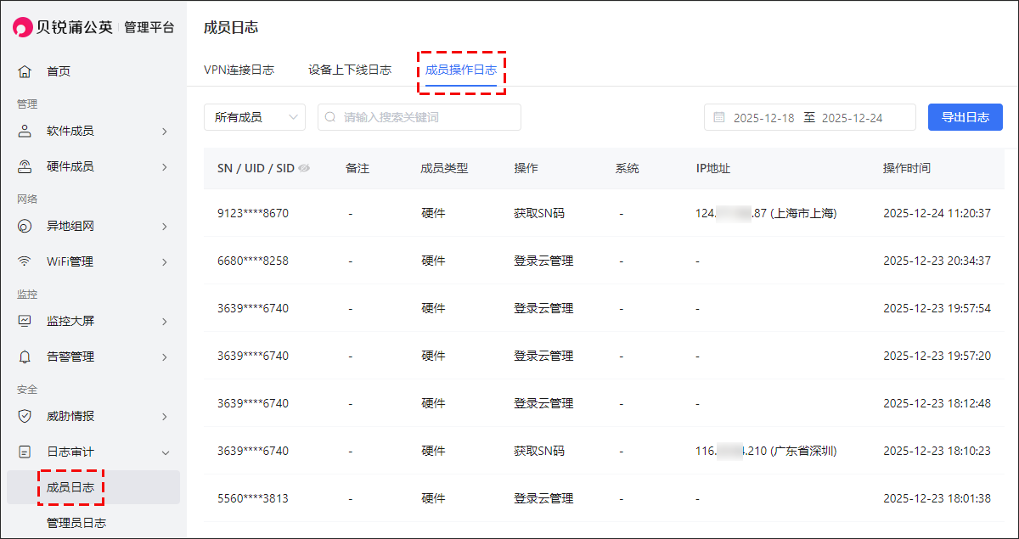Image resolution: width=1019 pixels, height=539 pixels.
Task: Open the date range picker calendar icon
Action: (x=718, y=117)
